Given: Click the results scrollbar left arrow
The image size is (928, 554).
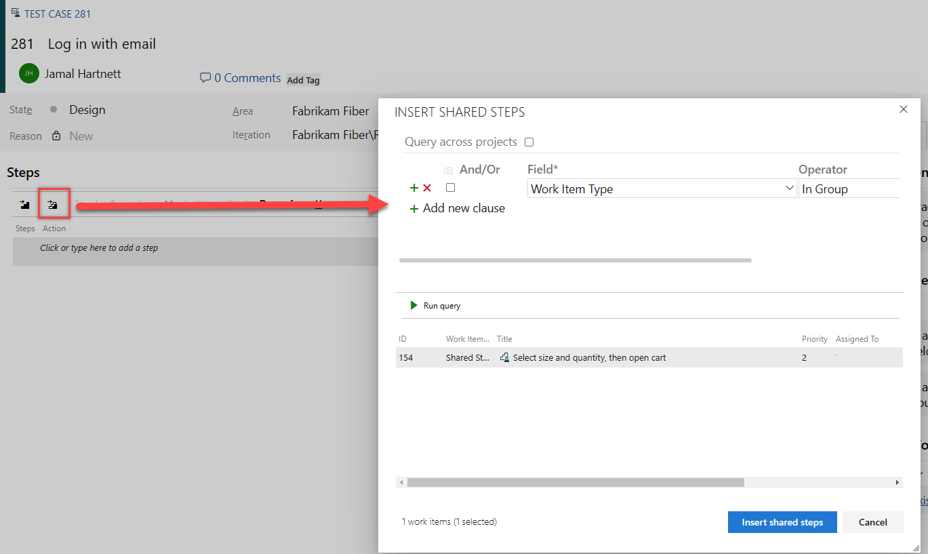Looking at the screenshot, I should [401, 483].
